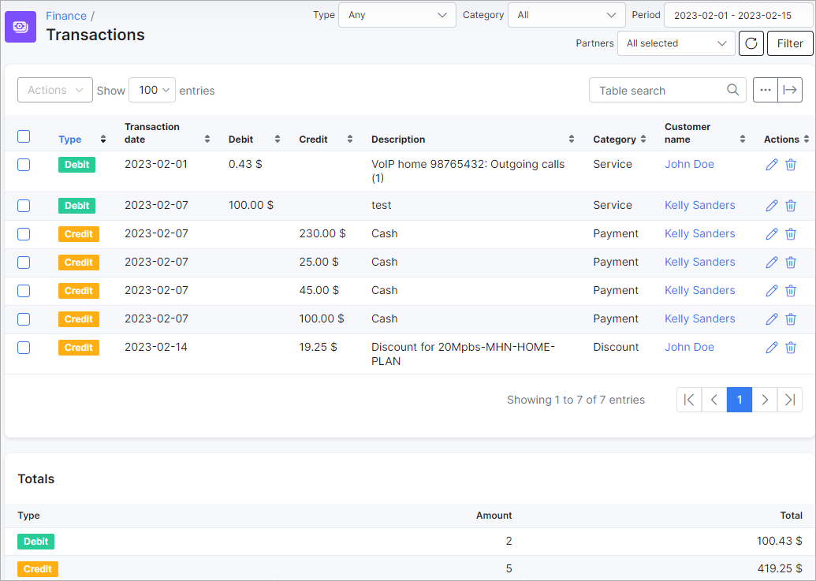Open the Category filter dropdown

pyautogui.click(x=566, y=14)
